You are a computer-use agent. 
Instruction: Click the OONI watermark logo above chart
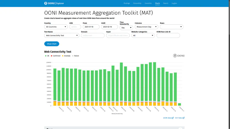[179, 56]
